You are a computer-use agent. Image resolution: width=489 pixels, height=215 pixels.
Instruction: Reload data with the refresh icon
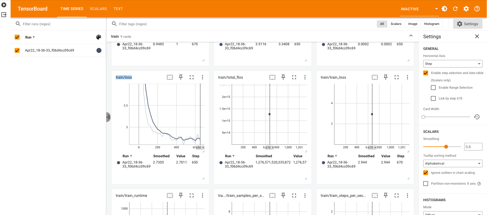(455, 9)
